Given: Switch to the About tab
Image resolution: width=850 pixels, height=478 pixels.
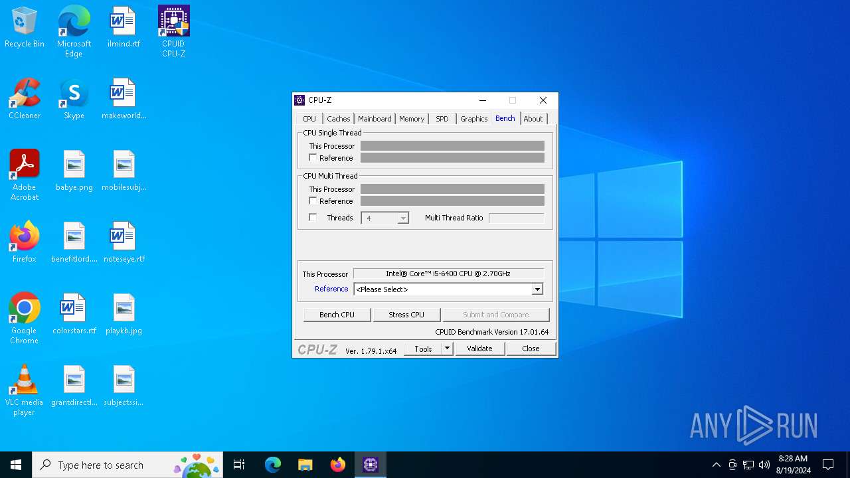Looking at the screenshot, I should (x=533, y=119).
